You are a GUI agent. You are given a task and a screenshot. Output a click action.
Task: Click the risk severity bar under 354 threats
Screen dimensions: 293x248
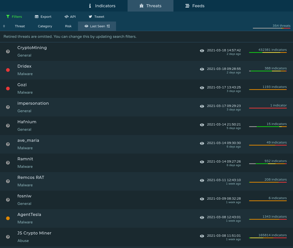tap(271, 28)
